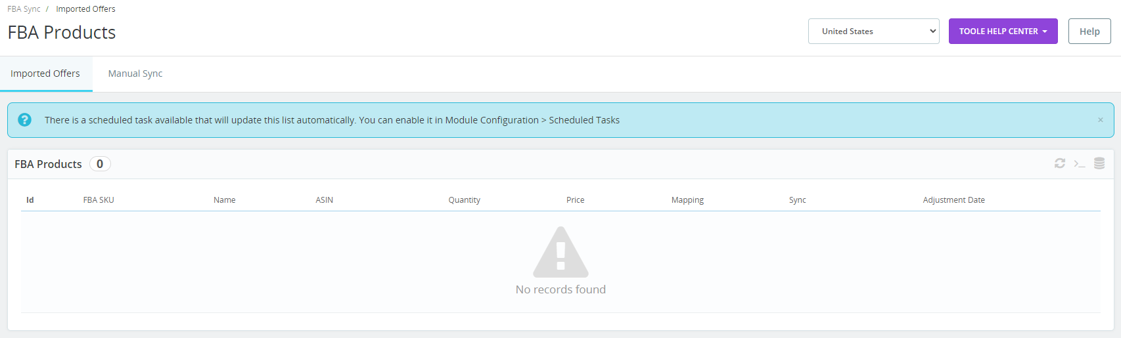The image size is (1121, 338).
Task: Click the Quantity column header
Action: click(464, 200)
